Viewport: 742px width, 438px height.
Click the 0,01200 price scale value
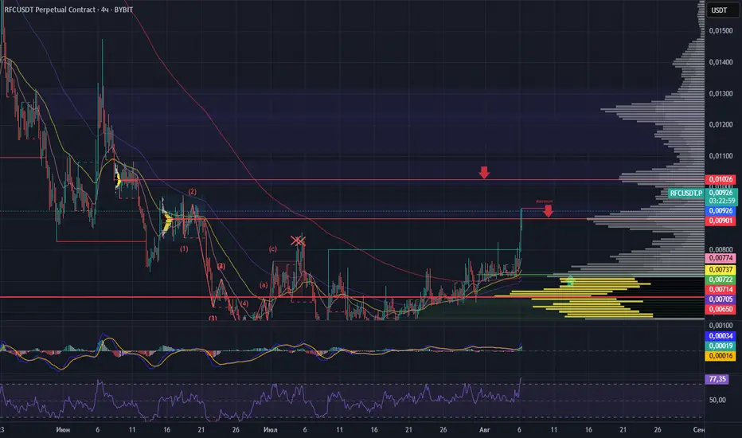pos(721,124)
